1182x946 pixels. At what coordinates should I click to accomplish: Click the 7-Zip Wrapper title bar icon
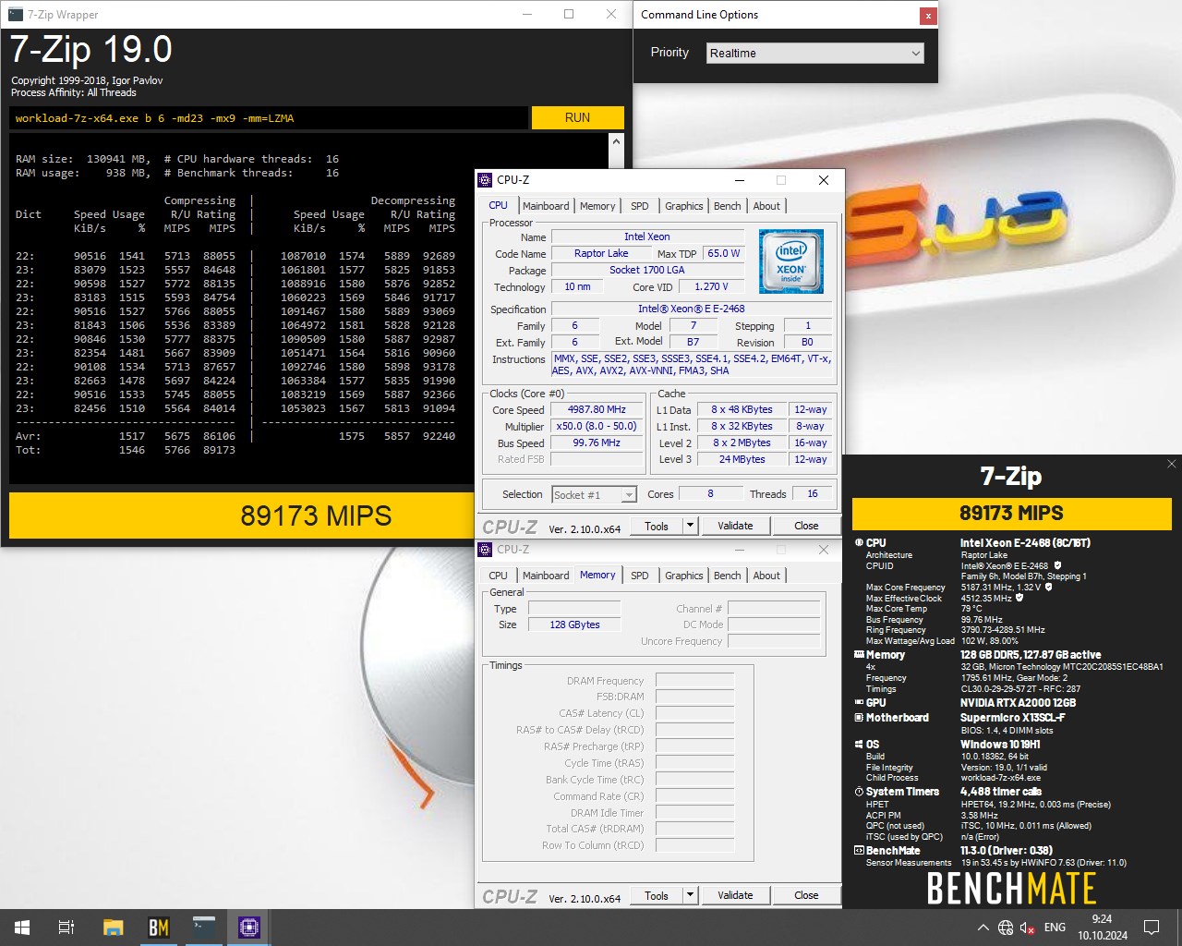[x=14, y=14]
